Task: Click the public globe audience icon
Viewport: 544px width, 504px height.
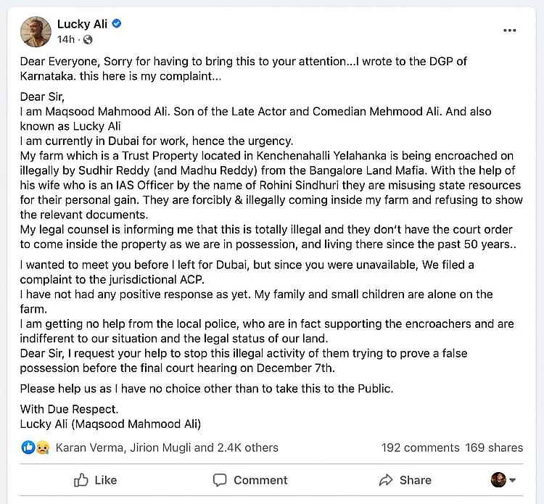Action: tap(88, 40)
